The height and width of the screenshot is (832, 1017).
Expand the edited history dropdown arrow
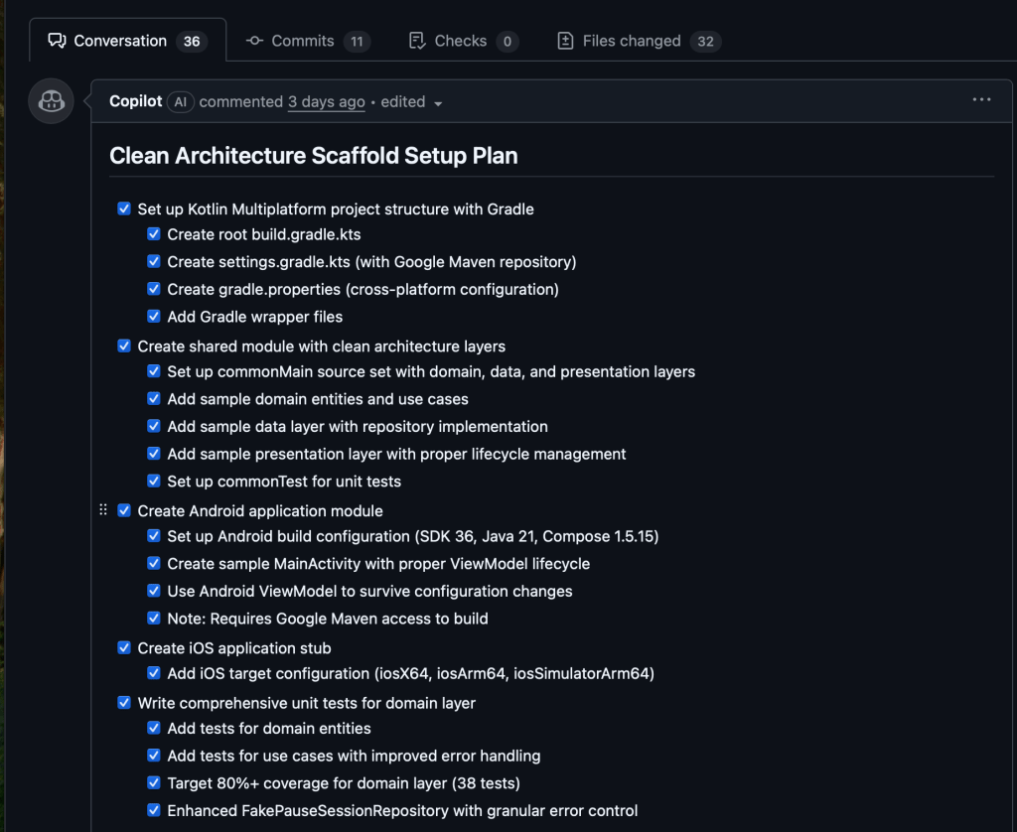coord(438,103)
